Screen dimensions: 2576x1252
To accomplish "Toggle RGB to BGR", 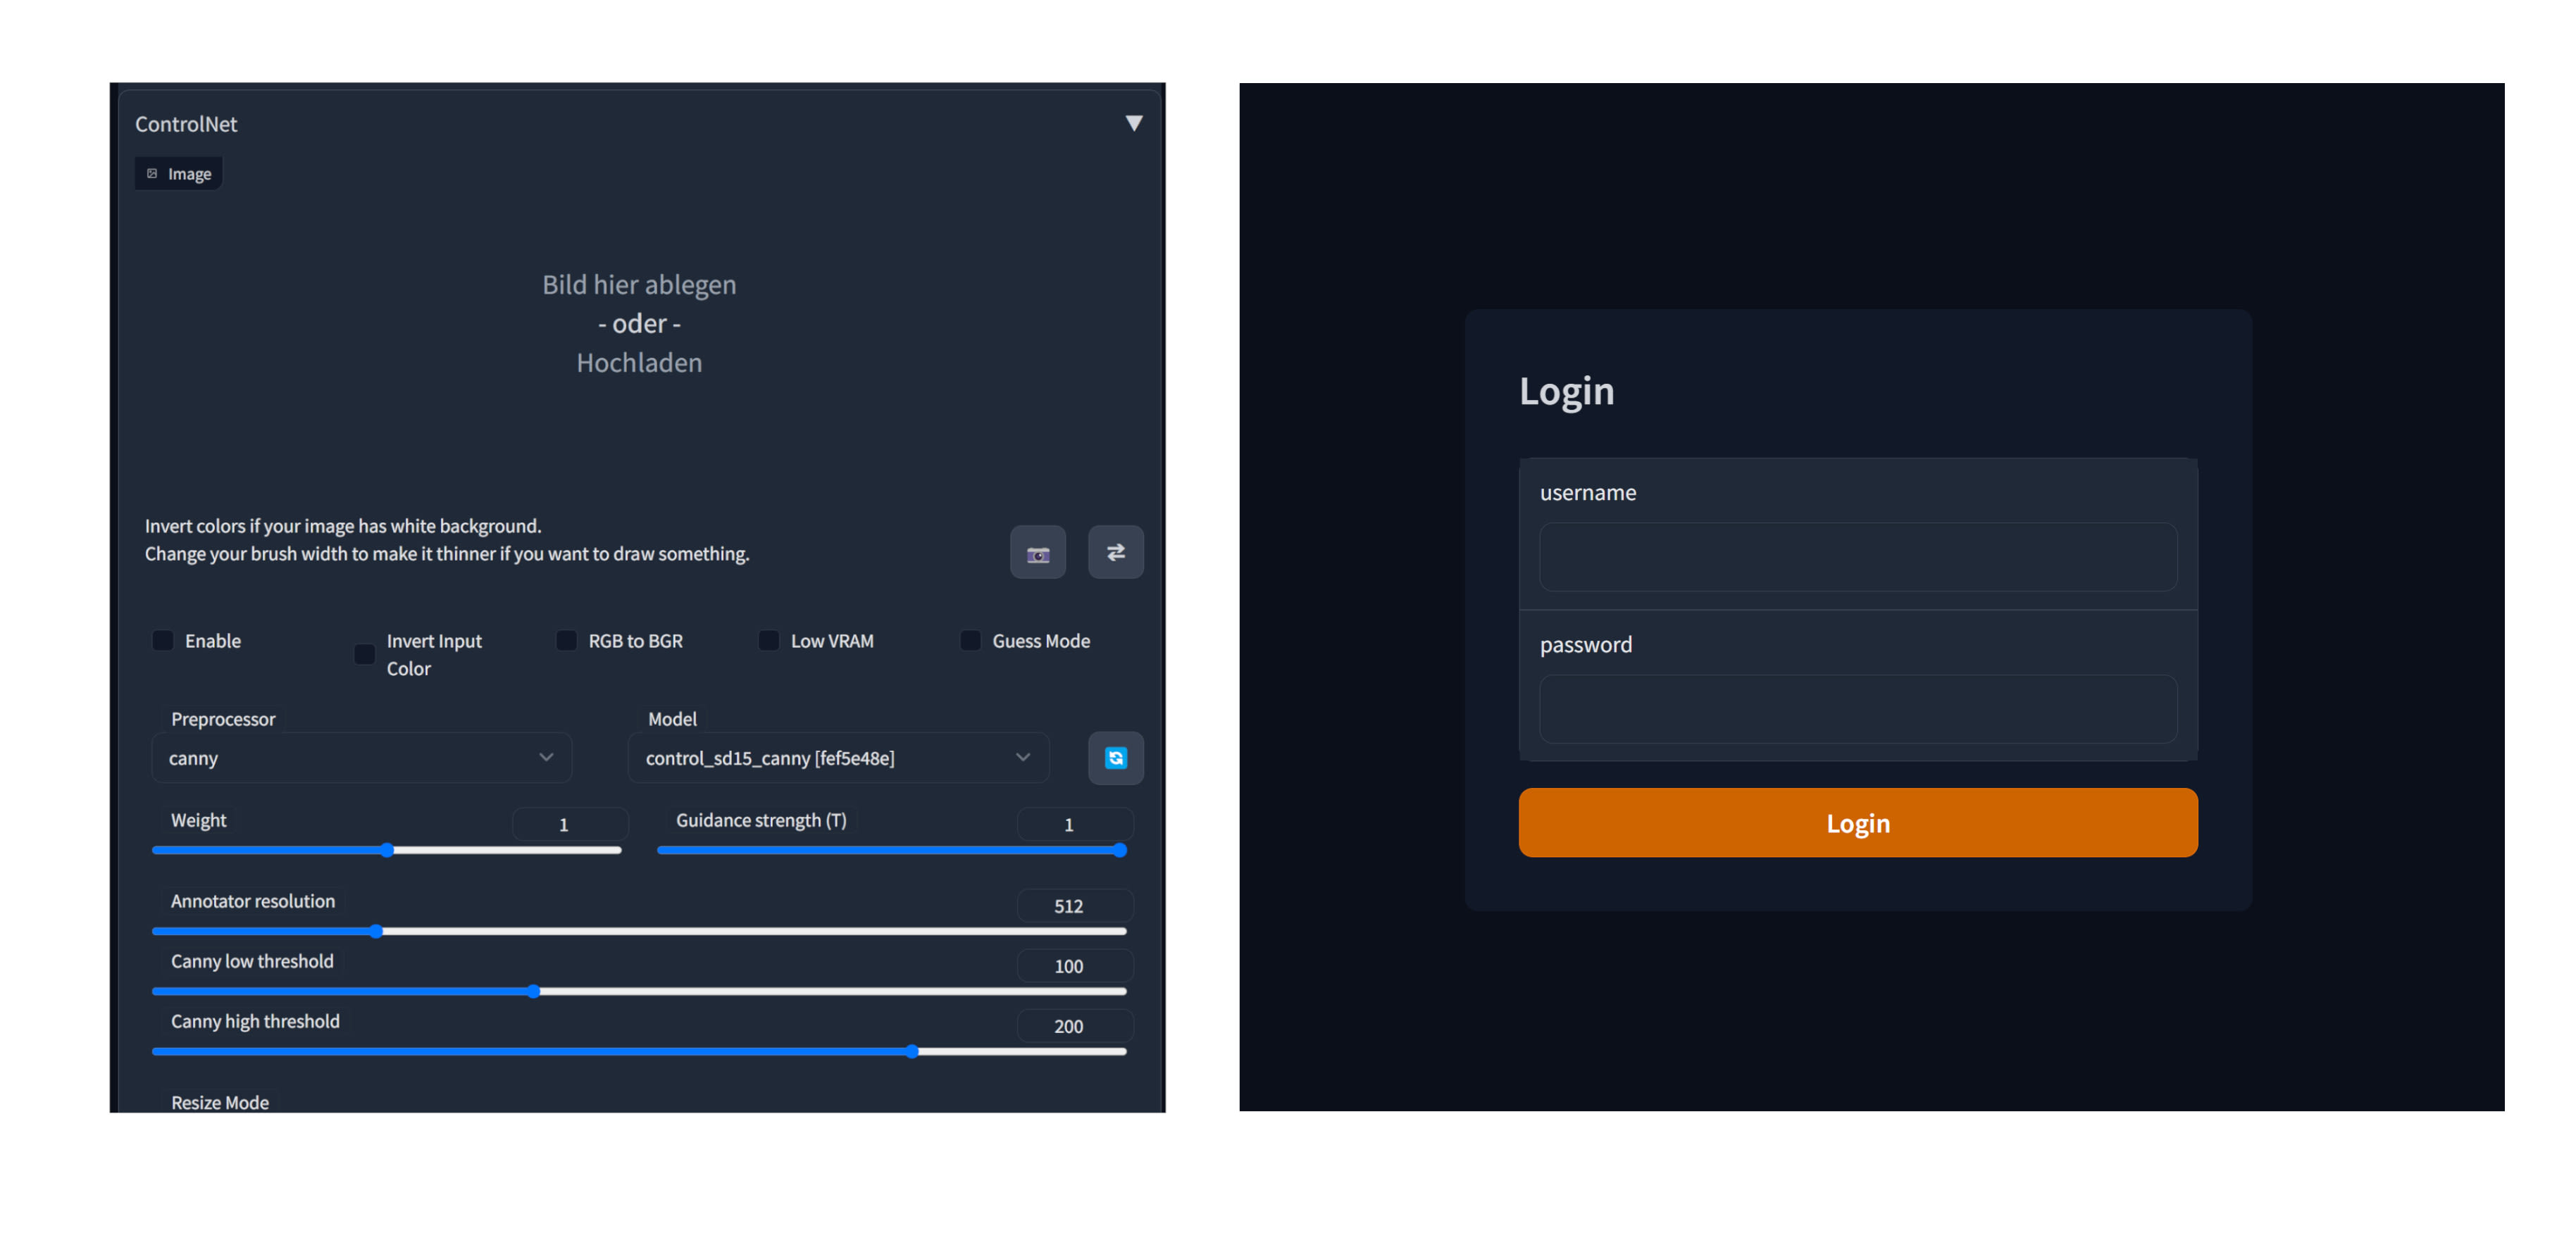I will coord(566,640).
